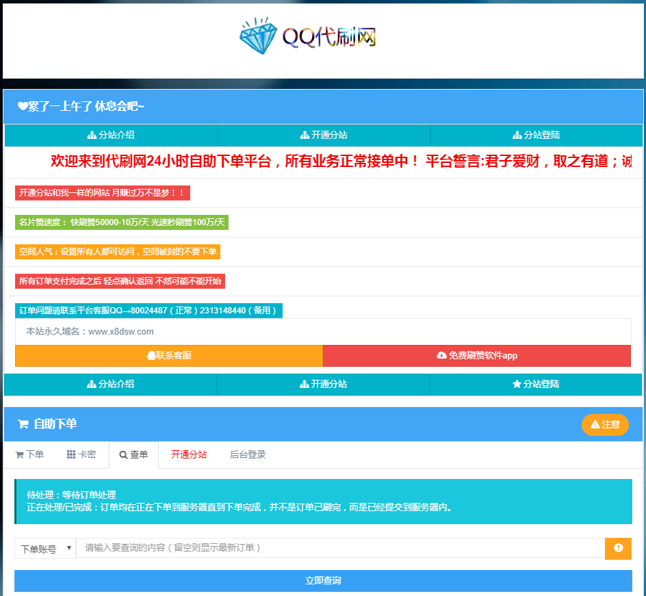Open the 下单账号 dropdown
Image resolution: width=646 pixels, height=596 pixels.
45,548
